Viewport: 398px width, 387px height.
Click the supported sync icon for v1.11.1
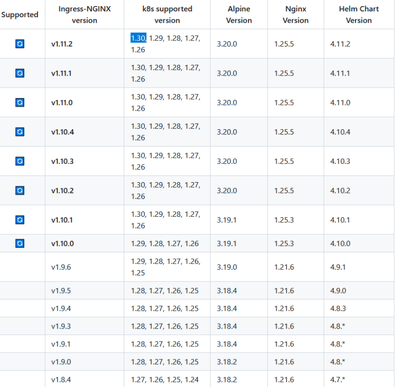pos(20,73)
